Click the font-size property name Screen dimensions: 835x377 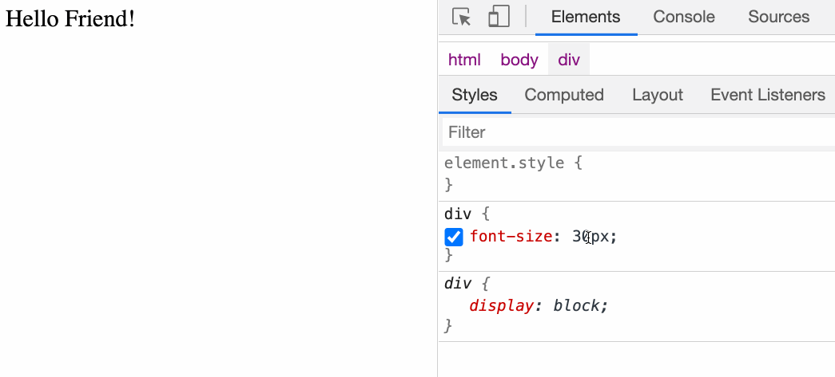pyautogui.click(x=511, y=236)
